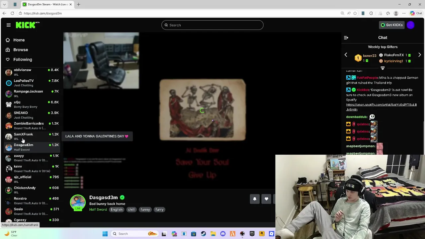Image resolution: width=425 pixels, height=239 pixels.
Task: Click the chill tag
Action: (x=131, y=209)
